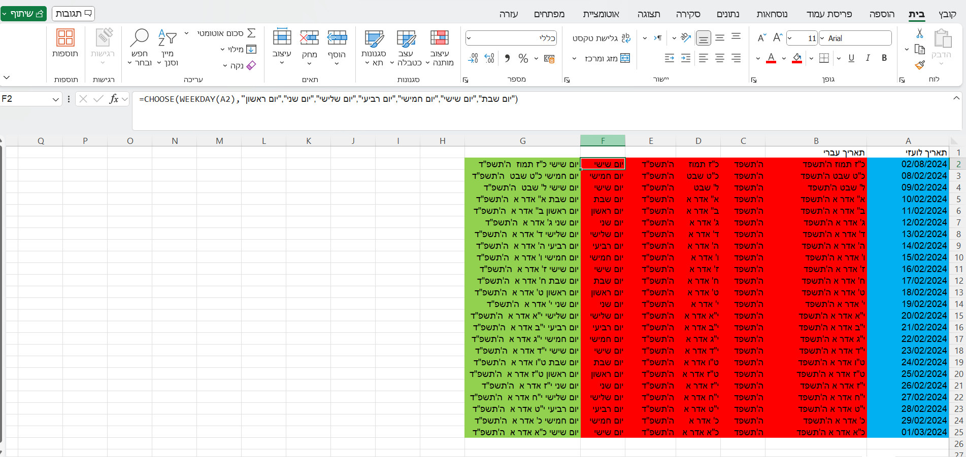Switch to the Formulas (נוסחאות) tab
The width and height of the screenshot is (966, 457).
[x=772, y=14]
